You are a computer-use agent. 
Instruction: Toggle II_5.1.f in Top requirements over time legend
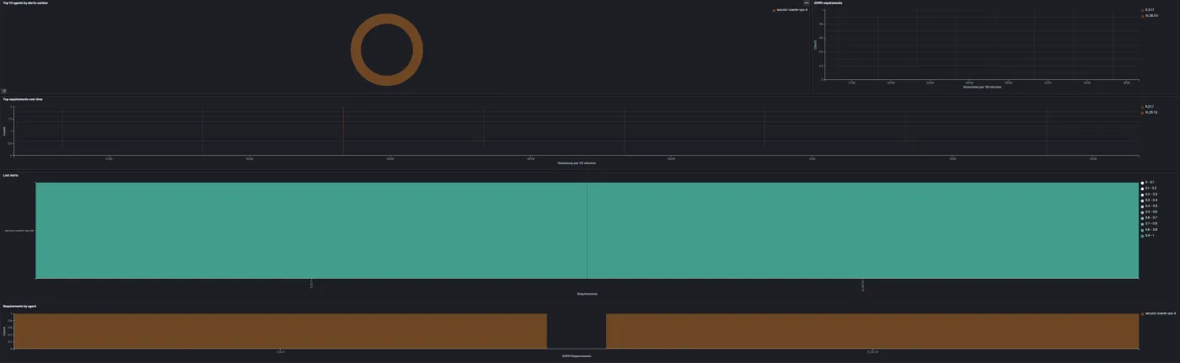(x=1149, y=106)
